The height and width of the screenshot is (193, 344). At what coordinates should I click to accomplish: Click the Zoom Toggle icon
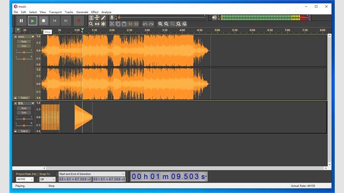pos(185,24)
